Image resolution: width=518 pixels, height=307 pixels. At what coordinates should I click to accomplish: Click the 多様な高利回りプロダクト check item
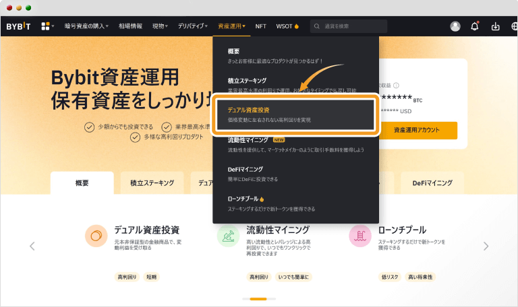(x=167, y=137)
